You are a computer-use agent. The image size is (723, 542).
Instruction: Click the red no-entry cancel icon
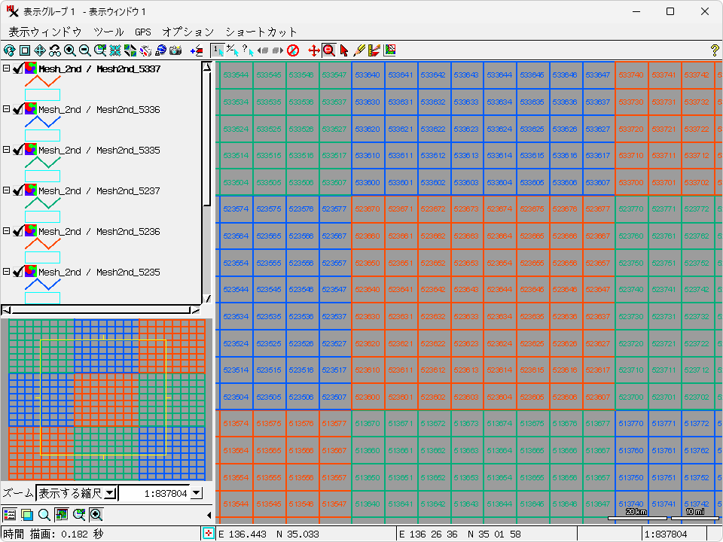click(293, 50)
